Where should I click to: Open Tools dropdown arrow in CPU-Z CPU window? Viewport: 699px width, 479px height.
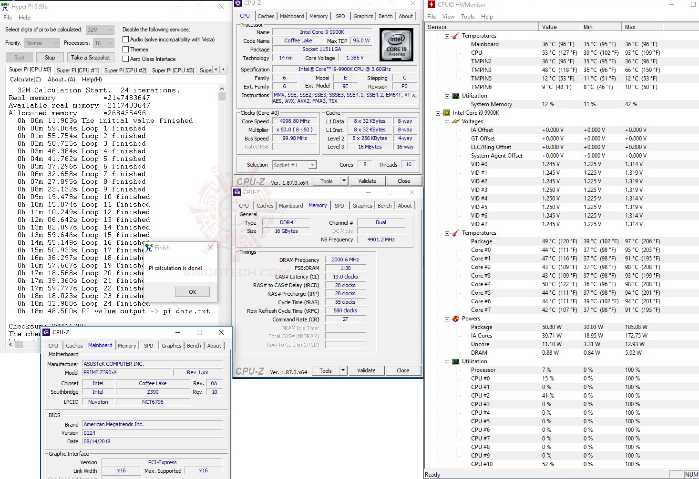point(344,181)
